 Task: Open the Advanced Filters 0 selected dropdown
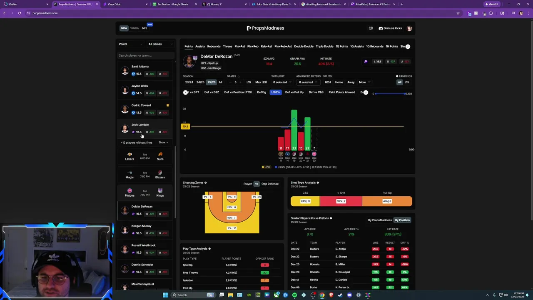[x=308, y=82]
